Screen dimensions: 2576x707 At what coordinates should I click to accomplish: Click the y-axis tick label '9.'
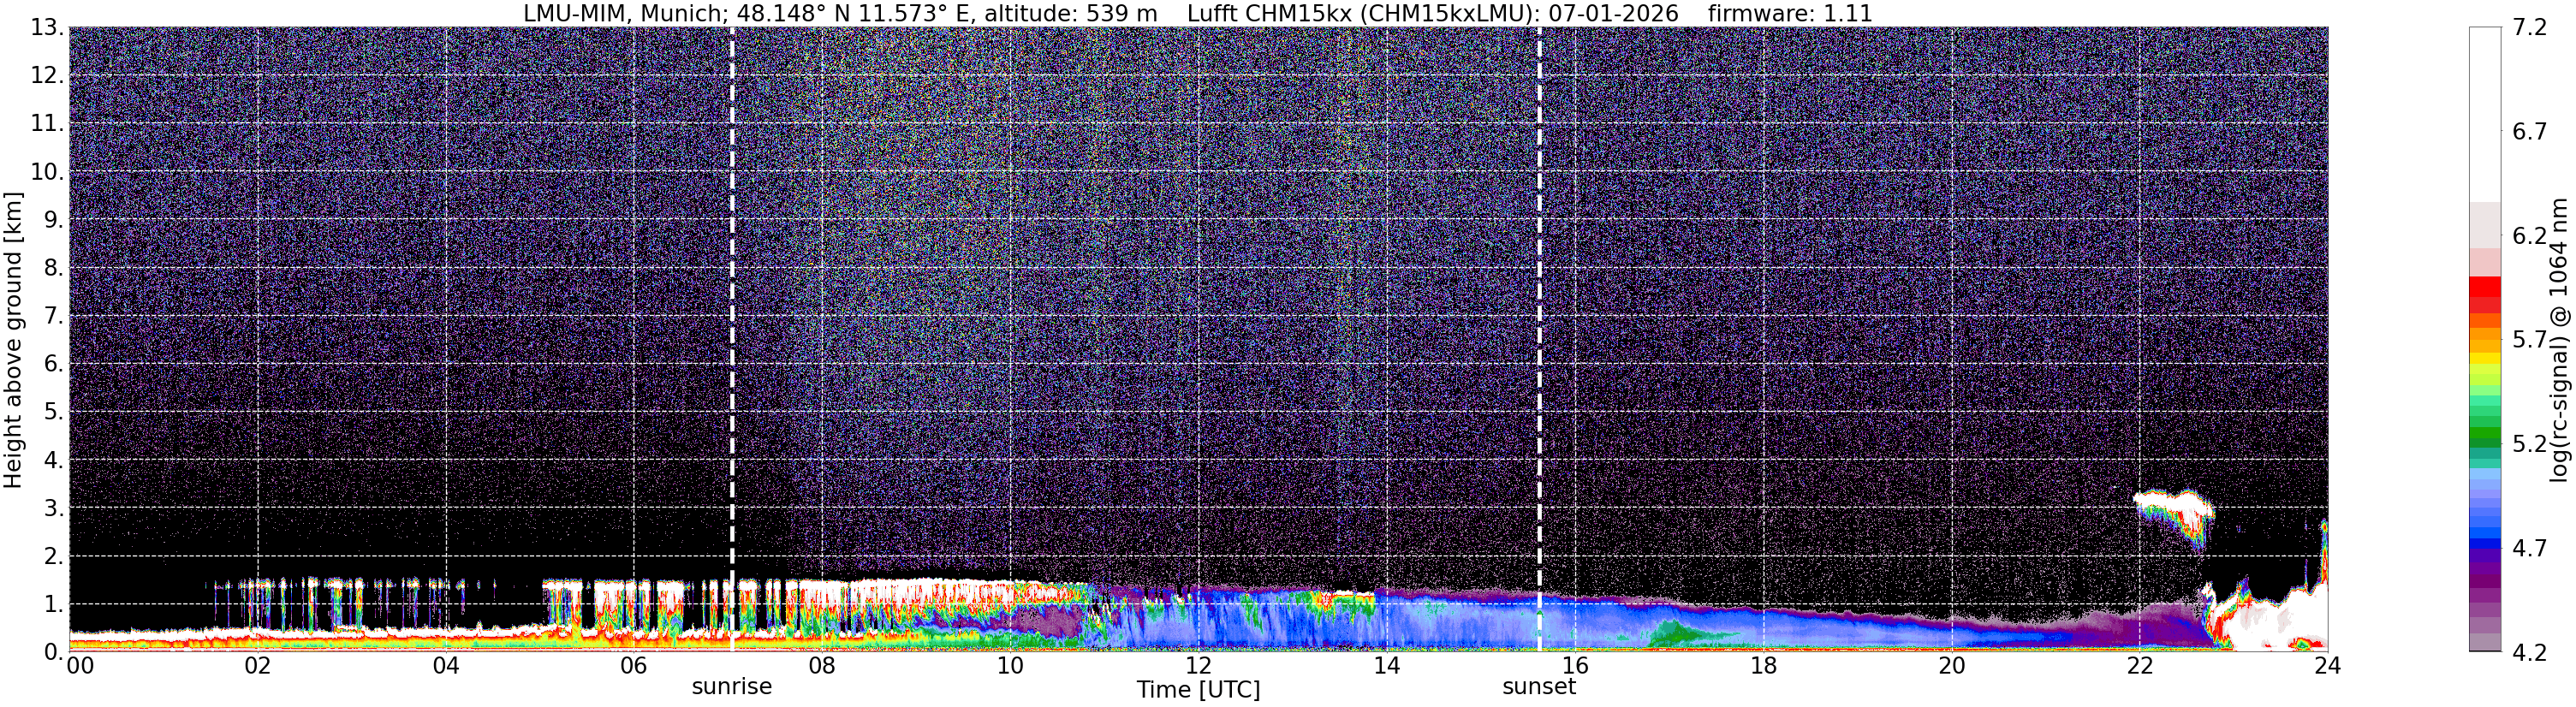(54, 219)
